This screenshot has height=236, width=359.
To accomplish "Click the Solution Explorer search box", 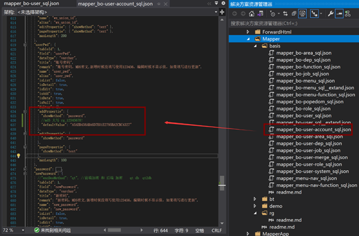I will (x=294, y=23).
